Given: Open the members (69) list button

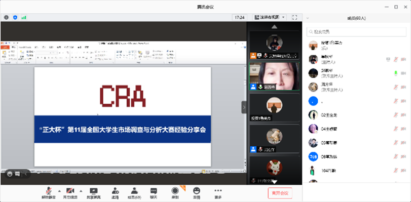Looking at the screenshot, I should [134, 193].
